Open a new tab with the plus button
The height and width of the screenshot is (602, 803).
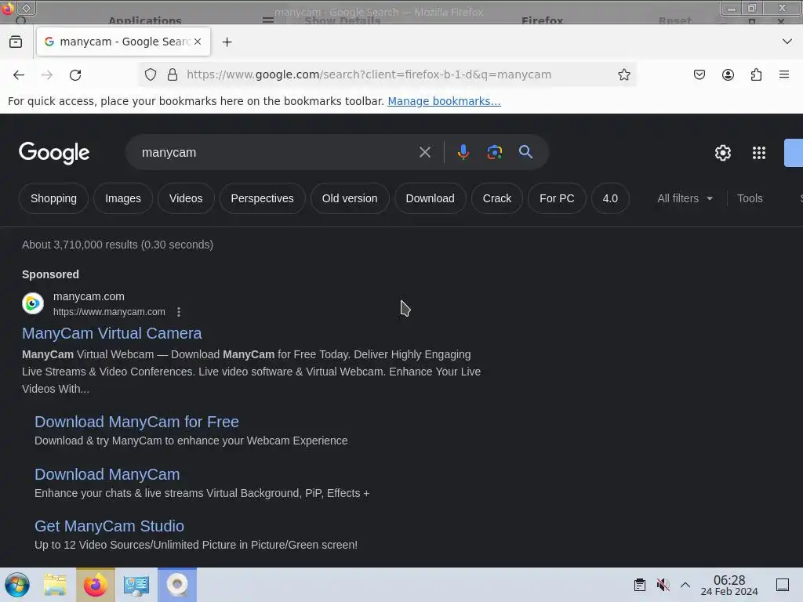227,42
